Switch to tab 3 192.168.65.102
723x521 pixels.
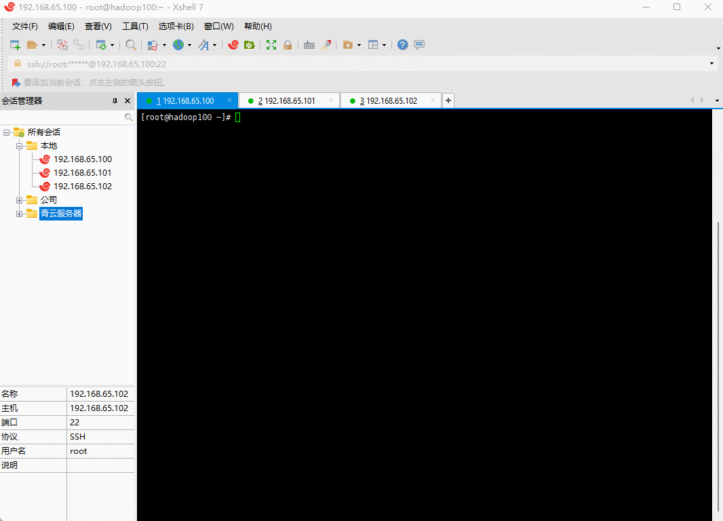click(391, 101)
